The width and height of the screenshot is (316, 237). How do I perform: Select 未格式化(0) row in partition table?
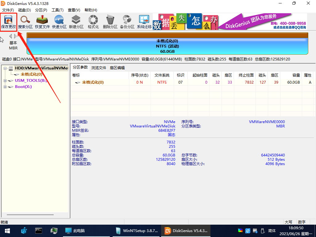[x=192, y=82]
